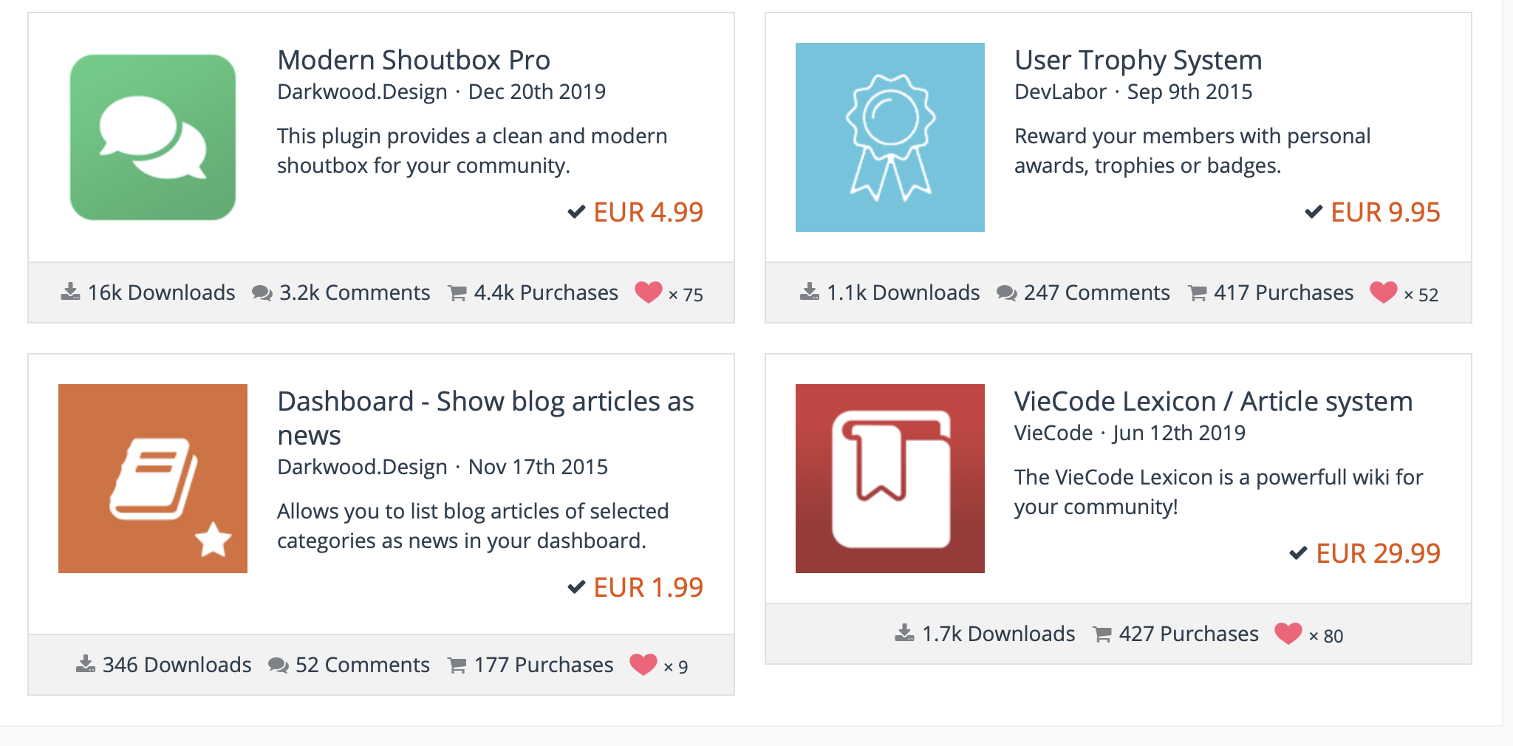Click the EUR 29.99 price label
The width and height of the screenshot is (1513, 746).
point(1378,553)
